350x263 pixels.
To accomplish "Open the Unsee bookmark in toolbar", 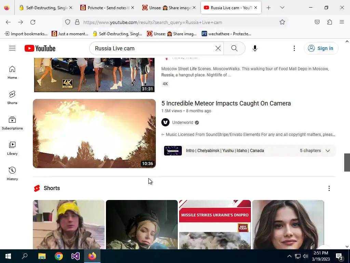I will pyautogui.click(x=172, y=34).
